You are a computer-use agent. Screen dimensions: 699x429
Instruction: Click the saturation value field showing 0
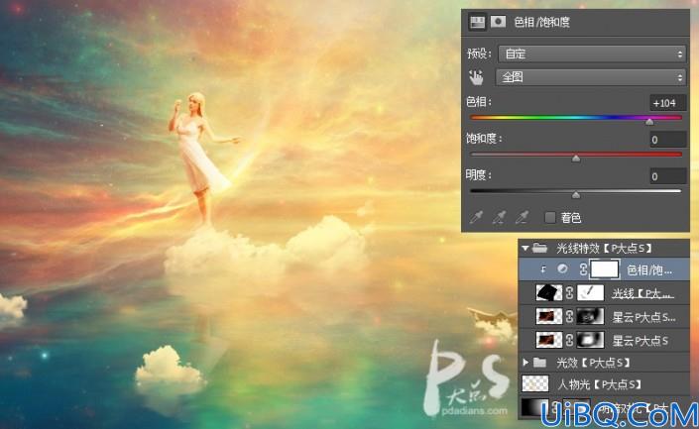[667, 140]
